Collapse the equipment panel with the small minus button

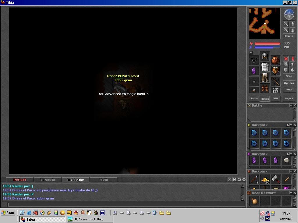pos(251,53)
